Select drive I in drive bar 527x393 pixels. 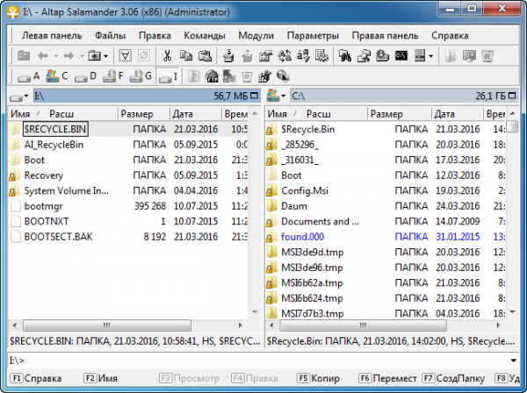click(x=168, y=76)
